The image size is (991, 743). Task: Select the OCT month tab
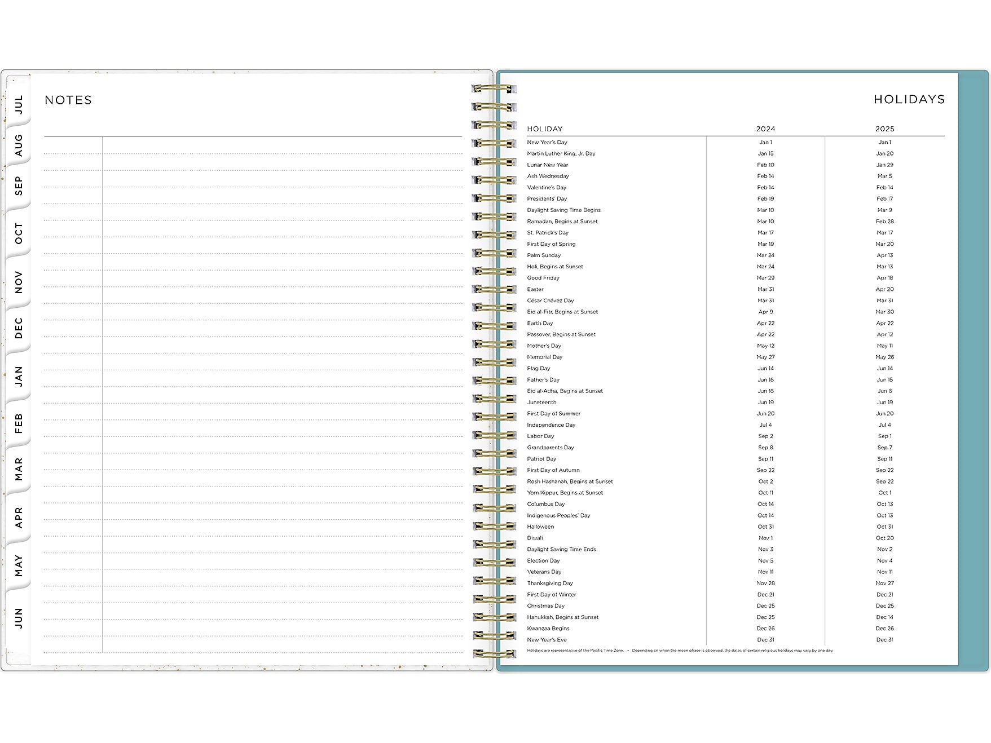[19, 233]
